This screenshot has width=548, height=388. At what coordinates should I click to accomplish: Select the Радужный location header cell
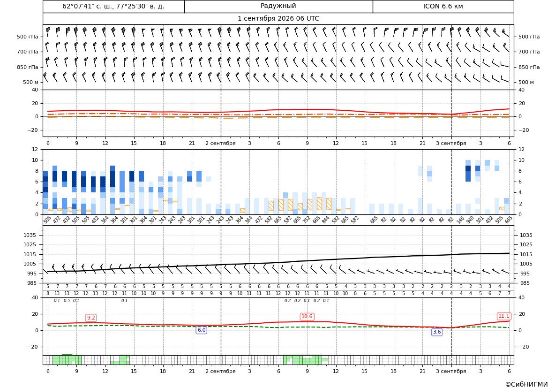click(x=278, y=6)
